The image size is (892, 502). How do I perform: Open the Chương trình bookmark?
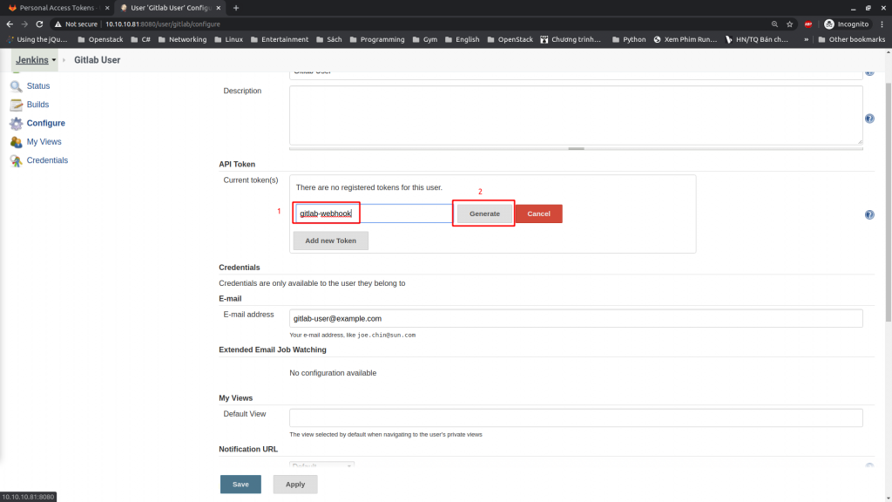[571, 39]
